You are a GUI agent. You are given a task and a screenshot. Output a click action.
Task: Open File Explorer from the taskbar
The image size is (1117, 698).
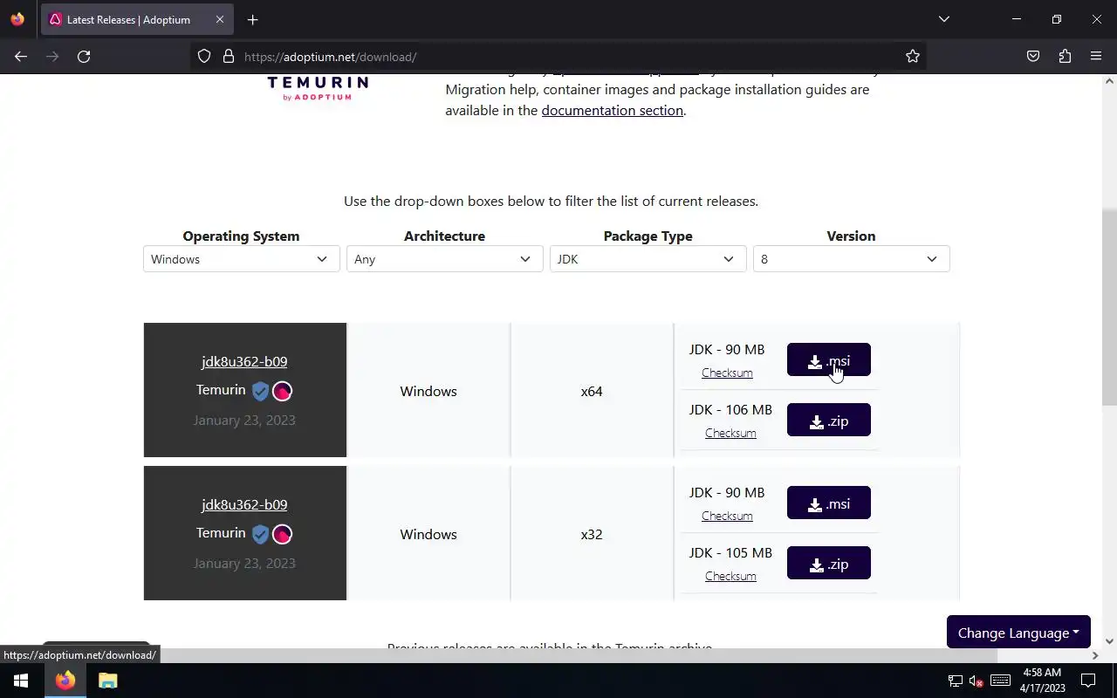[107, 681]
